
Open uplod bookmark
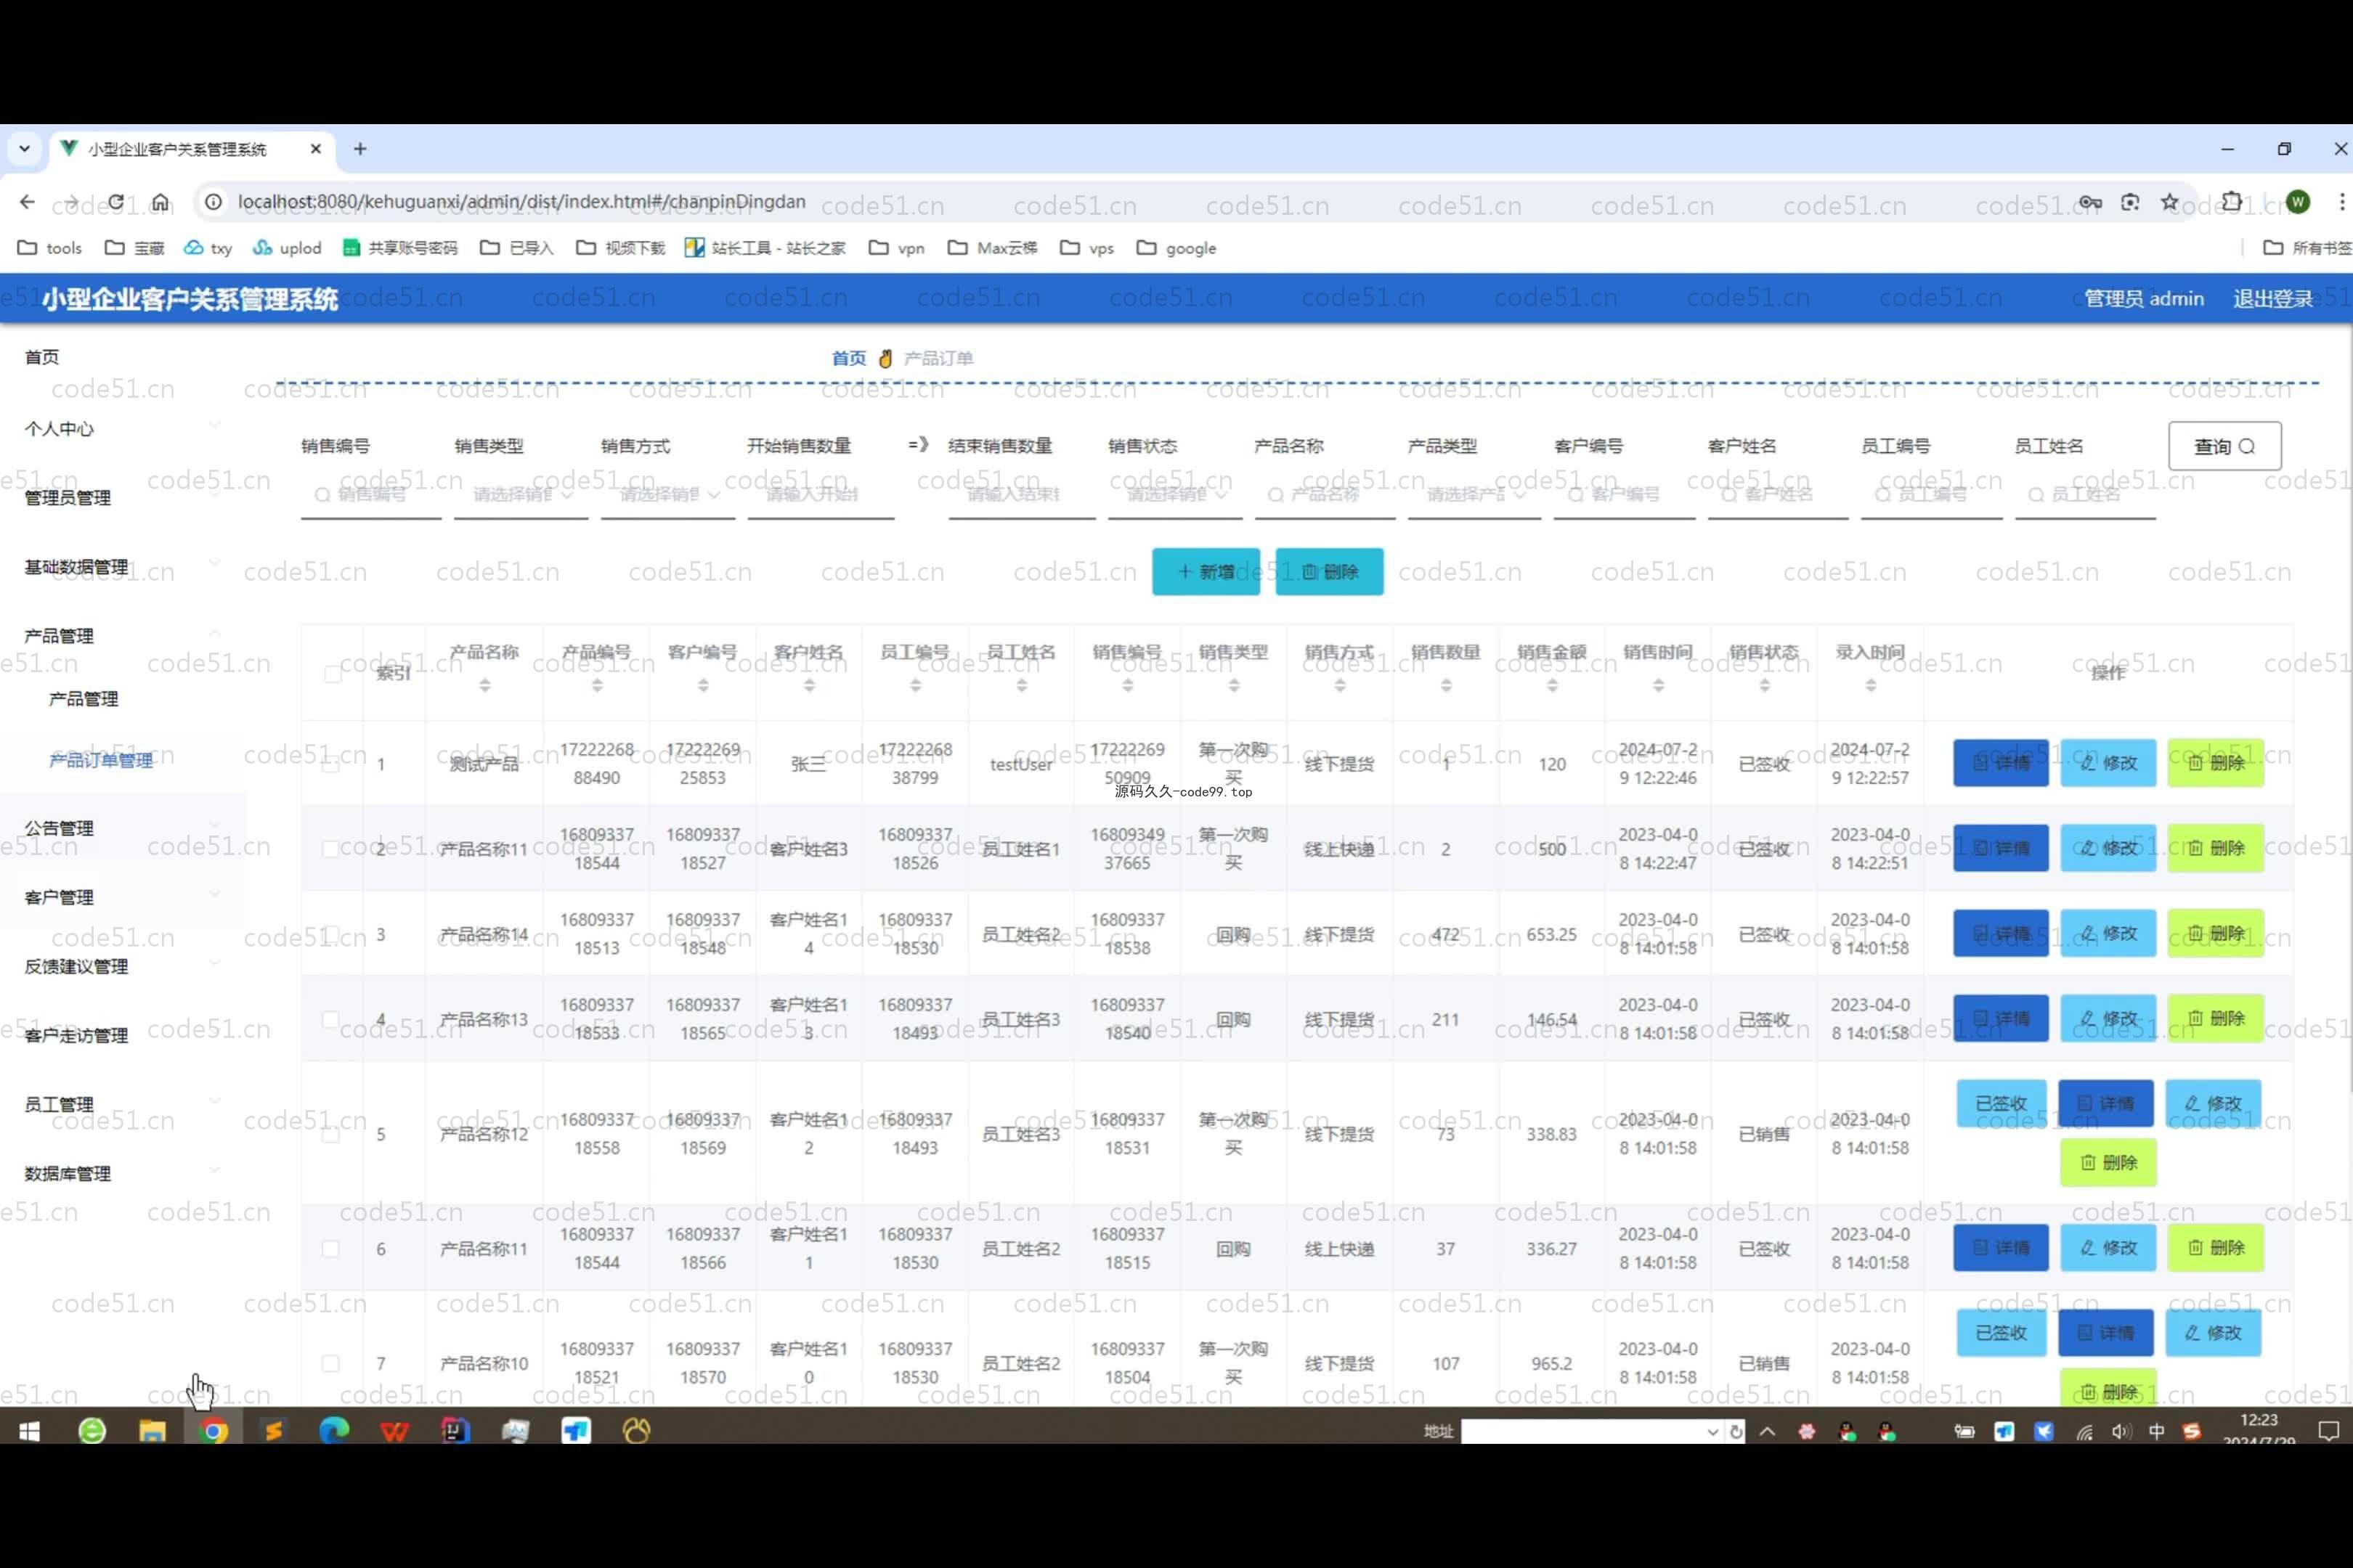point(287,248)
